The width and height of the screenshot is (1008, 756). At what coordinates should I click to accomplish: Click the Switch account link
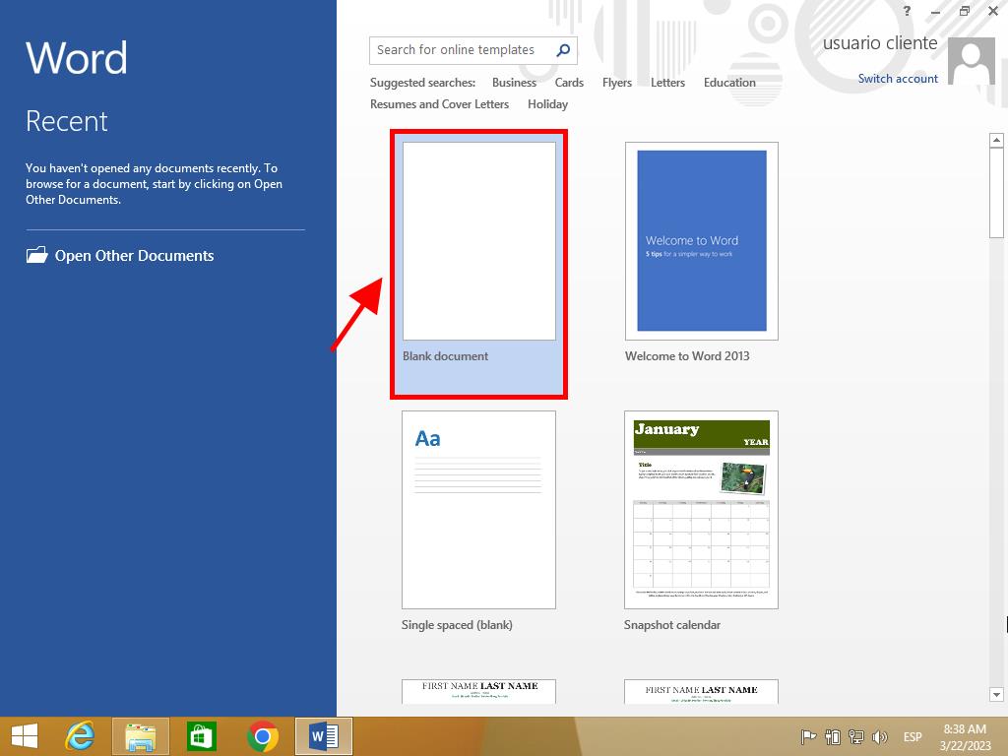(x=898, y=79)
